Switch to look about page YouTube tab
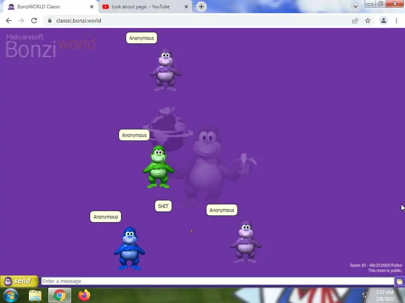Screen dimensions: 405x303 pyautogui.click(x=145, y=7)
